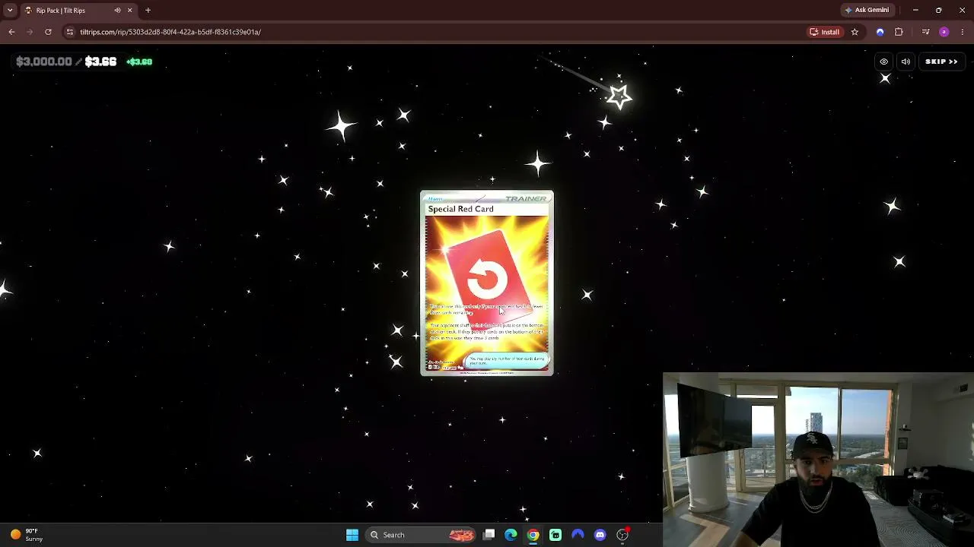Image resolution: width=974 pixels, height=547 pixels.
Task: Open the Extensions puzzle menu
Action: pyautogui.click(x=899, y=32)
